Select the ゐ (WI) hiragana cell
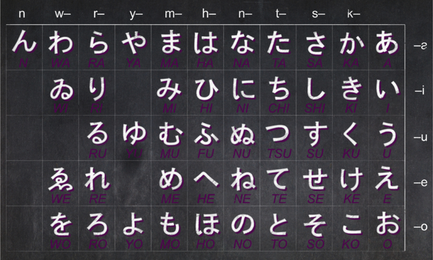433x260 pixels. pos(61,93)
